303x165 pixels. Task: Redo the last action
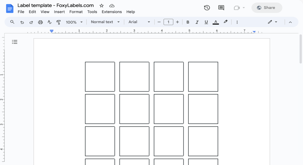[31, 22]
